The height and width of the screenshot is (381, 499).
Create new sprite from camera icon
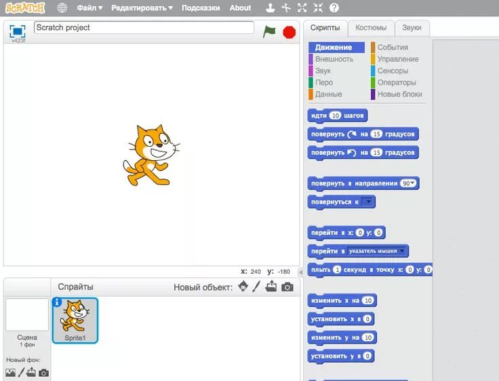tap(287, 287)
